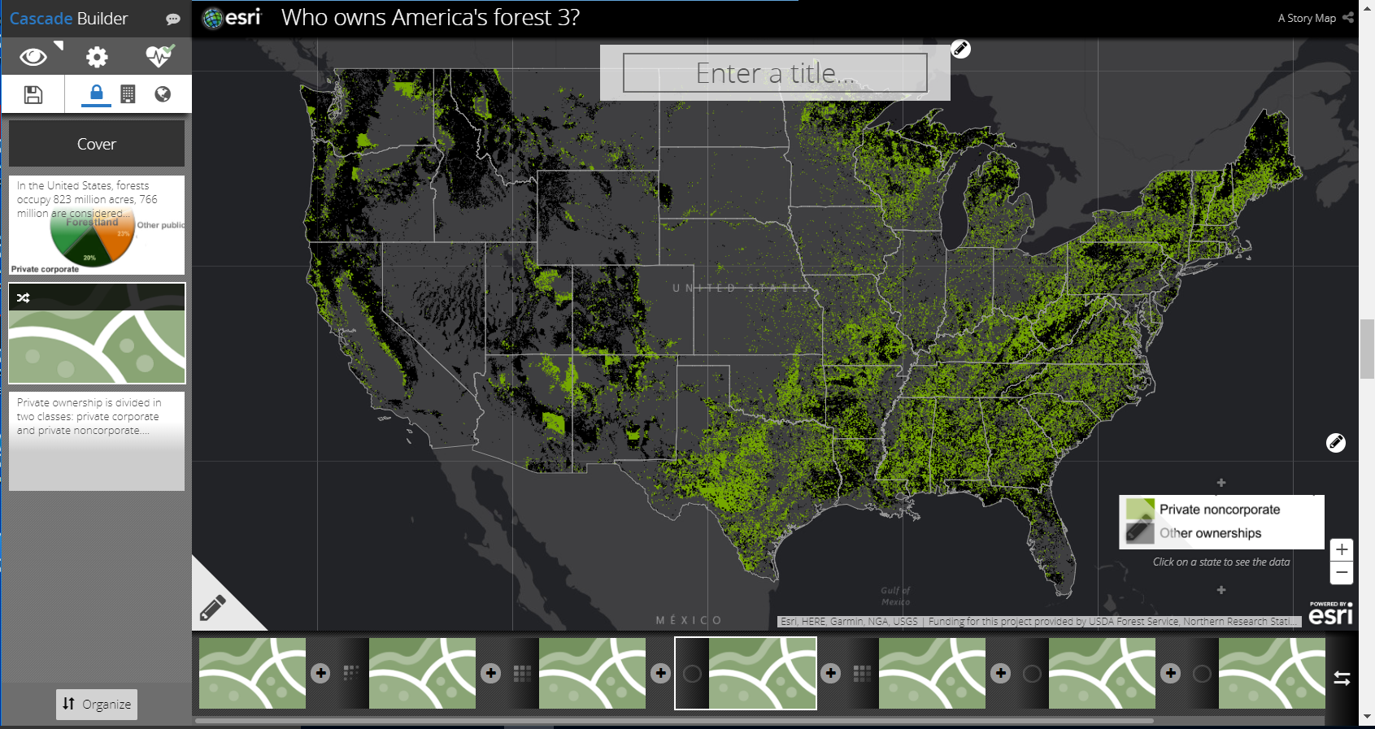
Task: Click the esri logo in the header
Action: pos(232,17)
